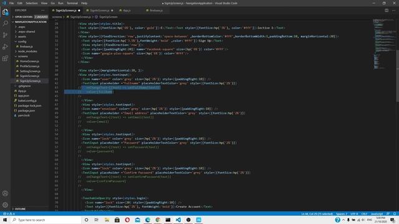Collapse the screens folder

[22, 57]
